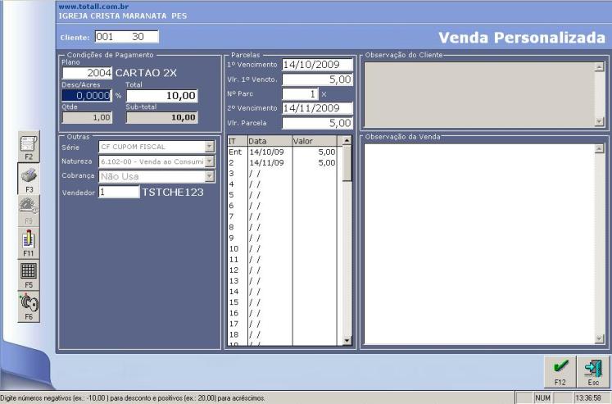612x404 pixels.
Task: Select row 2 date 14/11/09
Action: [x=266, y=163]
